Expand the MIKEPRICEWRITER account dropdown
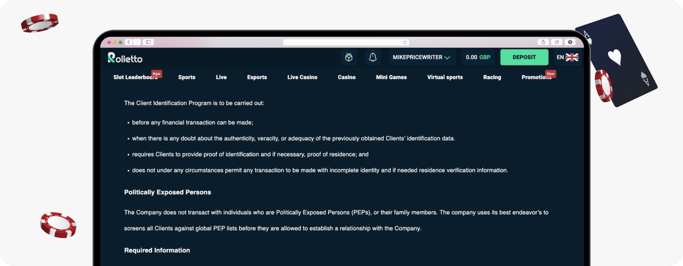The image size is (683, 266). 422,57
